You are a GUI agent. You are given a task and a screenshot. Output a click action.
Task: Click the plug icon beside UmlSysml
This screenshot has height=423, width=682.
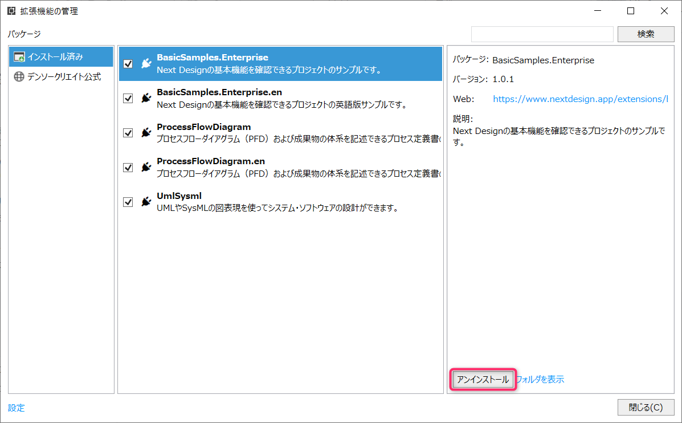coord(146,202)
